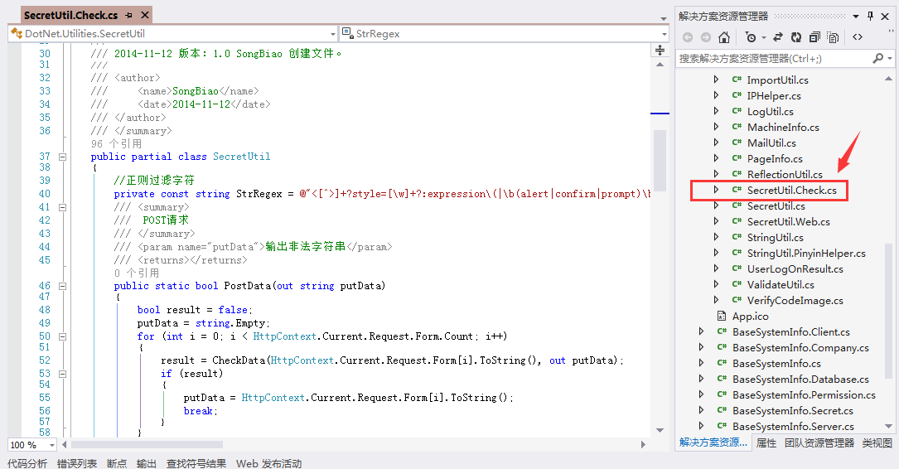Image resolution: width=899 pixels, height=469 pixels.
Task: Refresh the Solution Explorer tree
Action: point(796,37)
